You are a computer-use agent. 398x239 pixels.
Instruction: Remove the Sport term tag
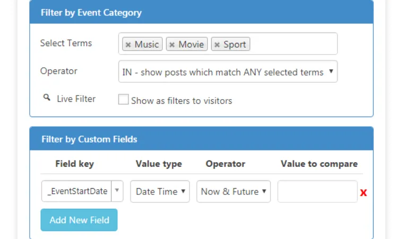(217, 45)
